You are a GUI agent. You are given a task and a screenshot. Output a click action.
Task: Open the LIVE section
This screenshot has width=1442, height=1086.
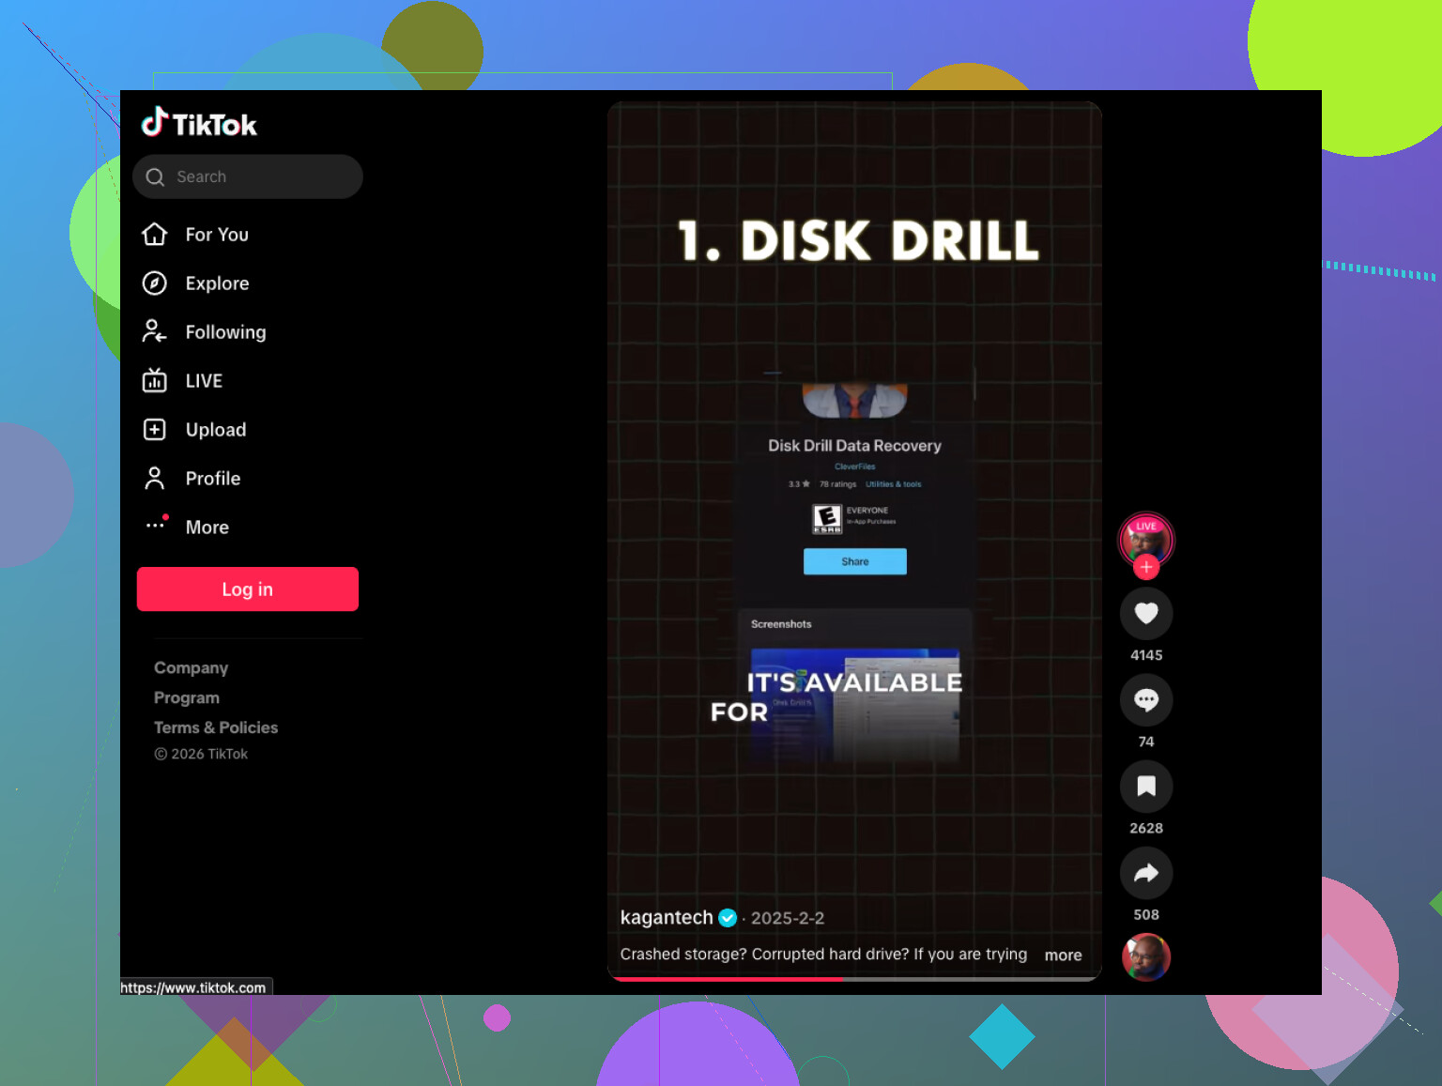point(204,381)
